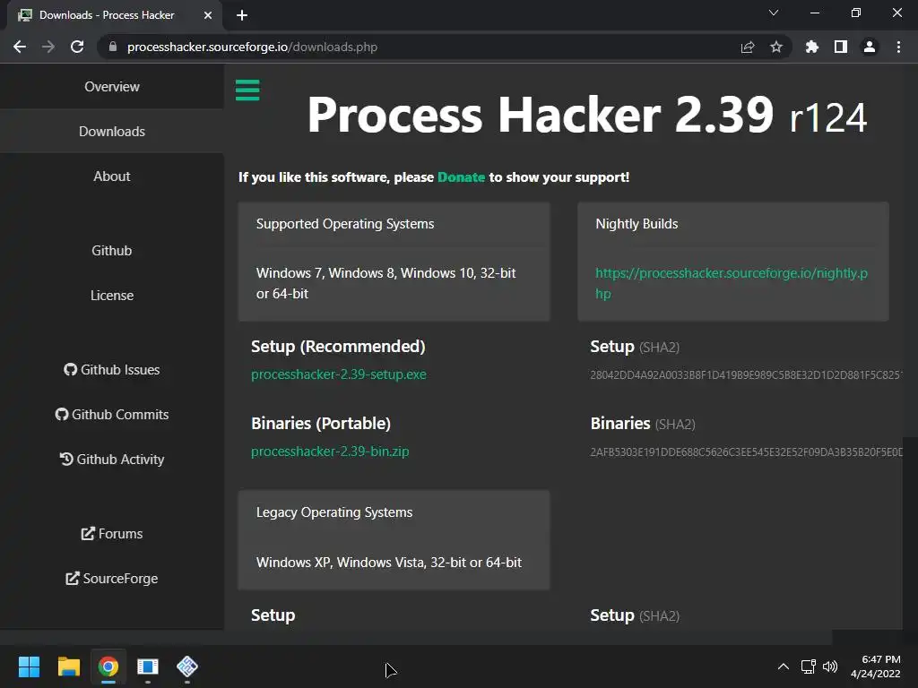The height and width of the screenshot is (688, 918).
Task: Bookmark this page with the star icon
Action: (x=776, y=47)
